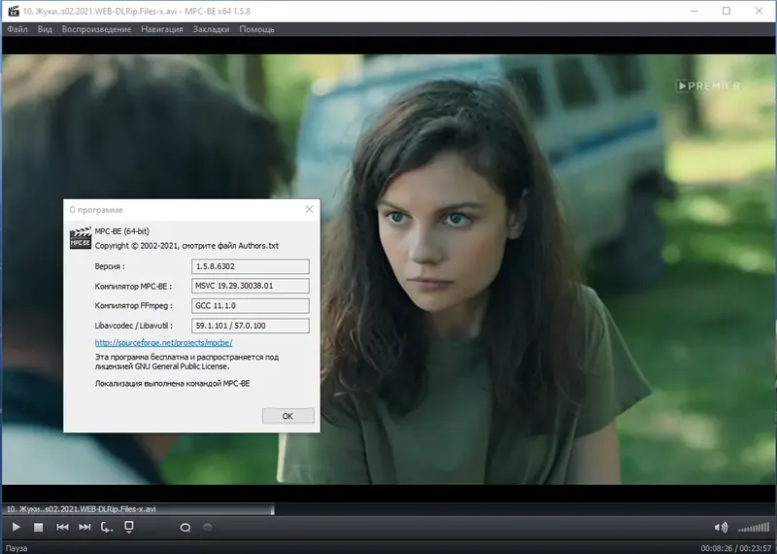Image resolution: width=777 pixels, height=554 pixels.
Task: Open the Вид menu
Action: (x=45, y=29)
